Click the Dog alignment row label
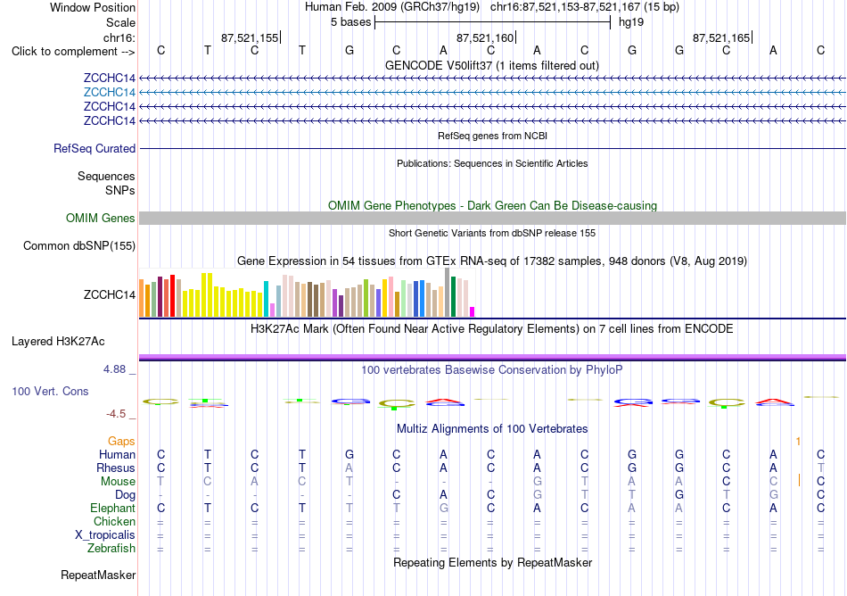The image size is (847, 596). click(125, 495)
